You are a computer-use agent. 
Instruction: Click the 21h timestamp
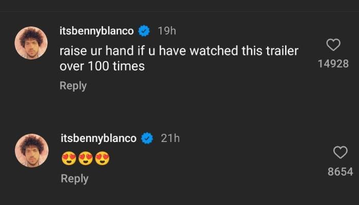click(170, 138)
